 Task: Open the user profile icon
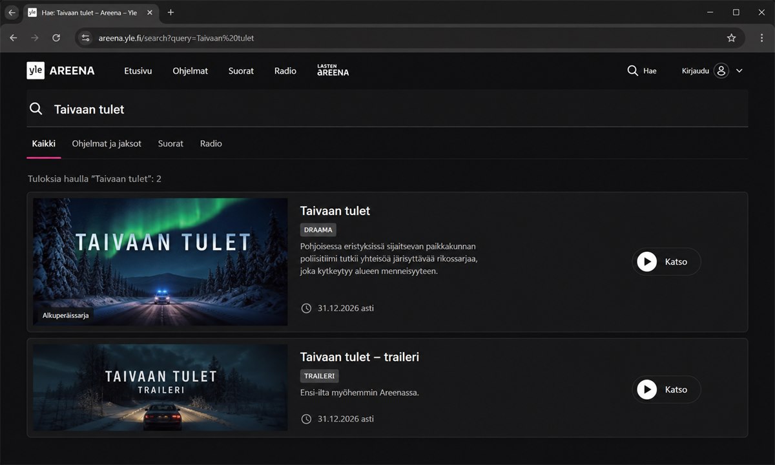pos(721,70)
